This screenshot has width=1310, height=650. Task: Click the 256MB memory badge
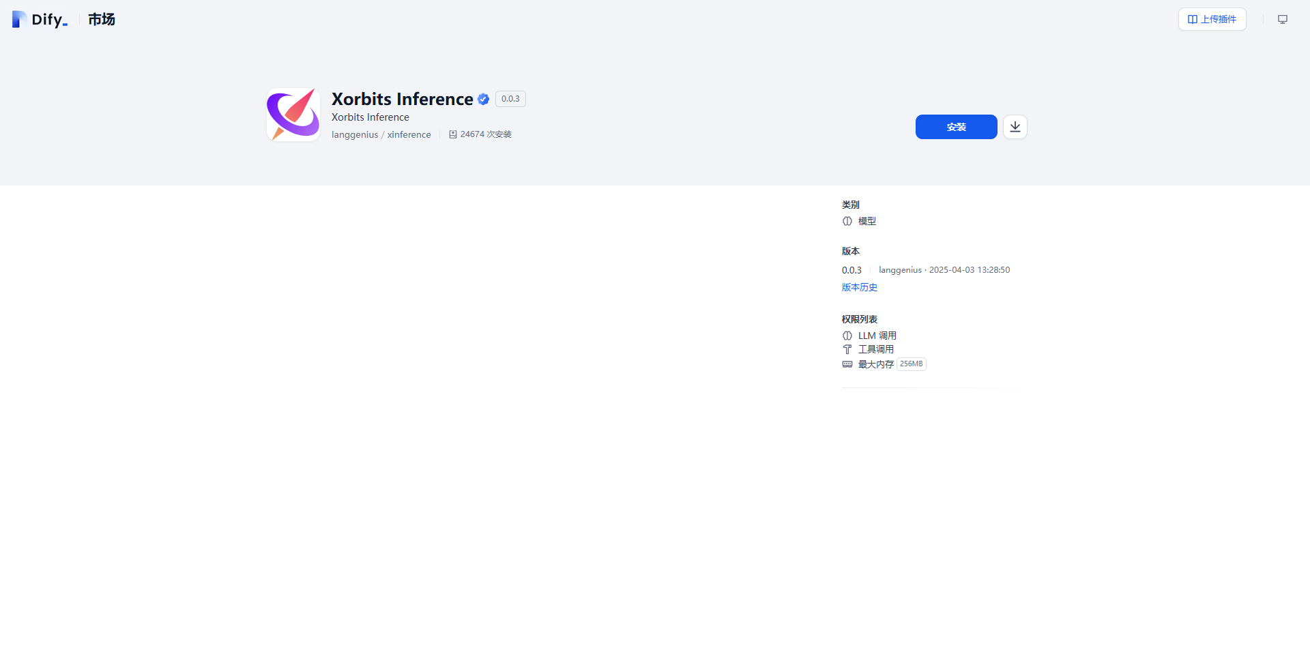[911, 364]
